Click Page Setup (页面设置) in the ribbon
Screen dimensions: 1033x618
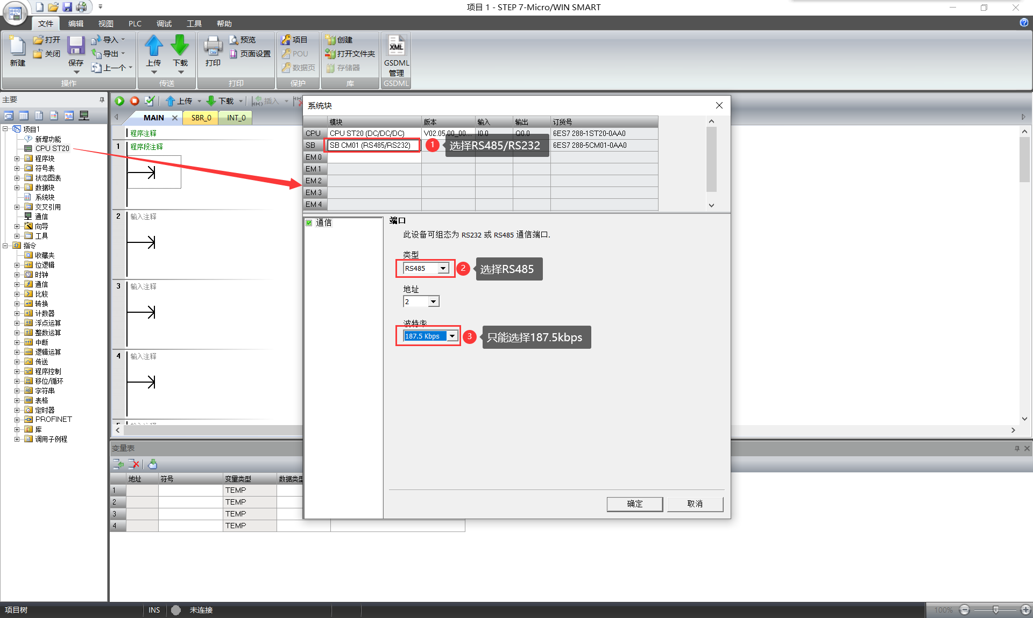250,54
